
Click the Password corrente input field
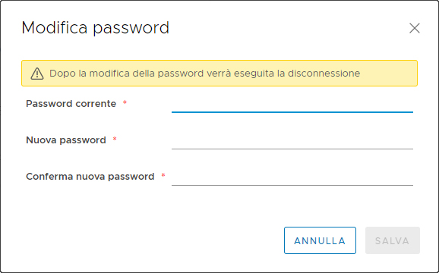(292, 104)
